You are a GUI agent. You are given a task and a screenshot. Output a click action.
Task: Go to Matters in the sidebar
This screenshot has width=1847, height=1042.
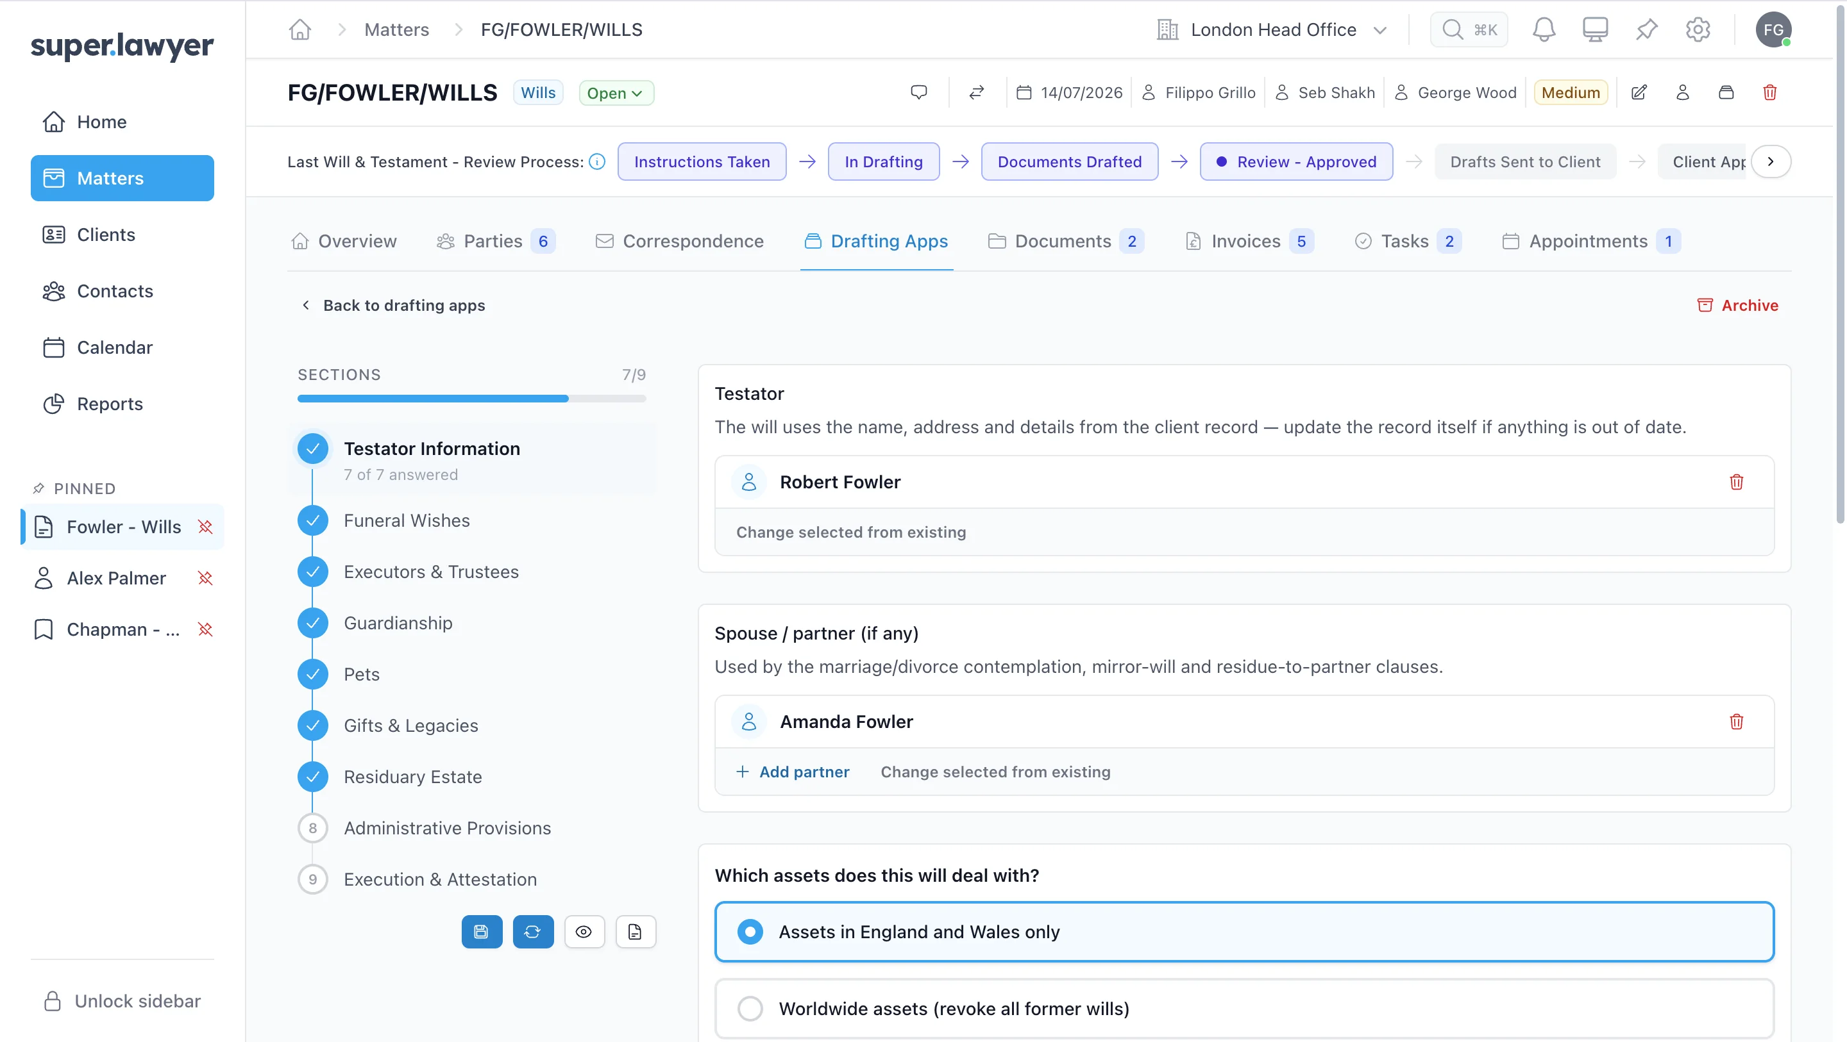pyautogui.click(x=122, y=178)
